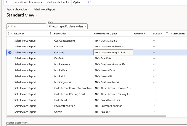Open Placeholder description column header menu
This screenshot has width=187, height=126.
click(x=106, y=33)
